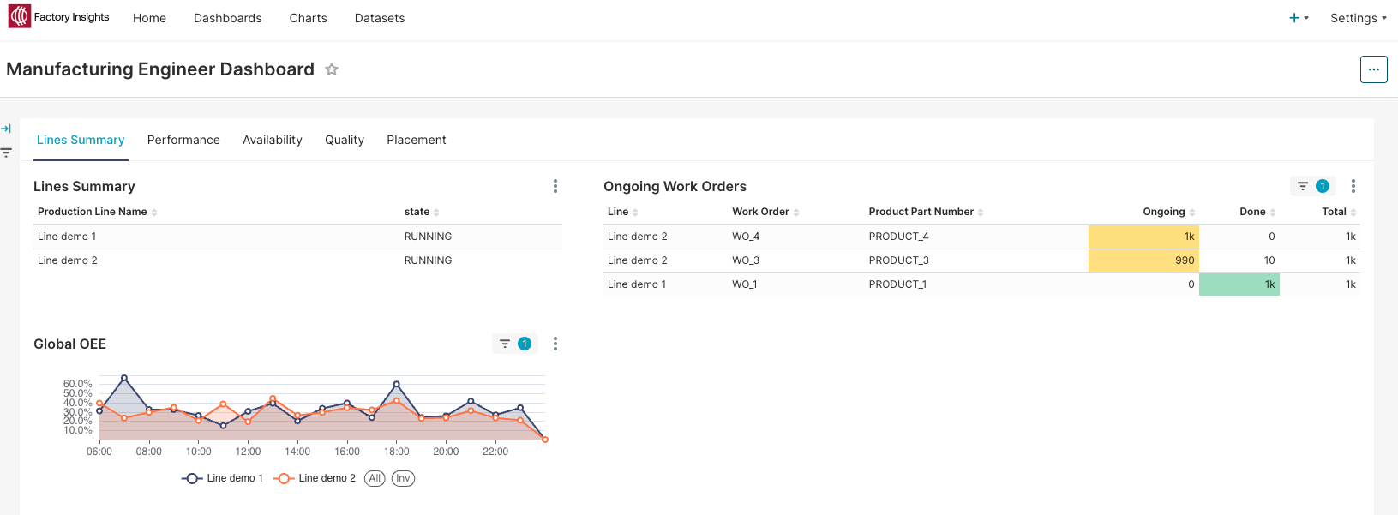
Task: Show applied filters on Ongoing Work Orders
Action: (1312, 186)
